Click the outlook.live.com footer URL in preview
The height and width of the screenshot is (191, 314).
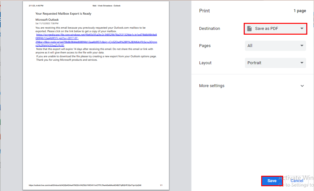coord(85,185)
